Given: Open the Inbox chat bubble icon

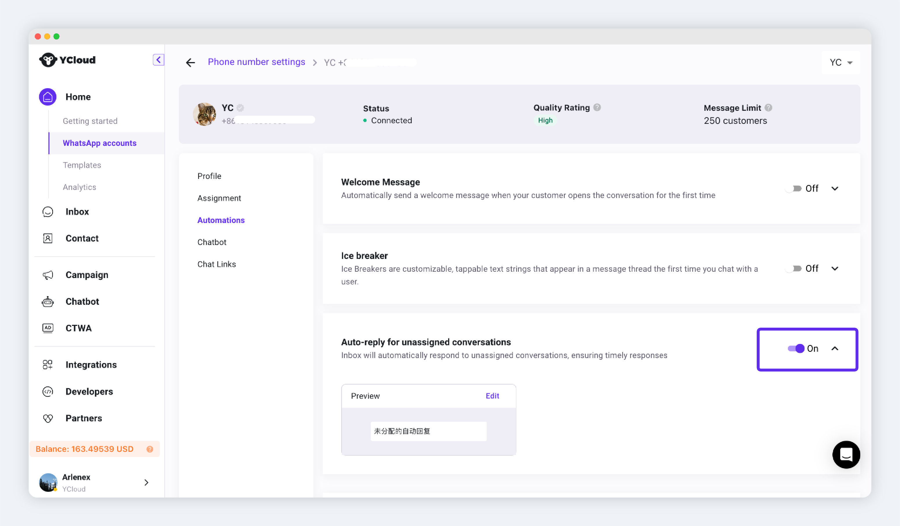Looking at the screenshot, I should tap(48, 212).
